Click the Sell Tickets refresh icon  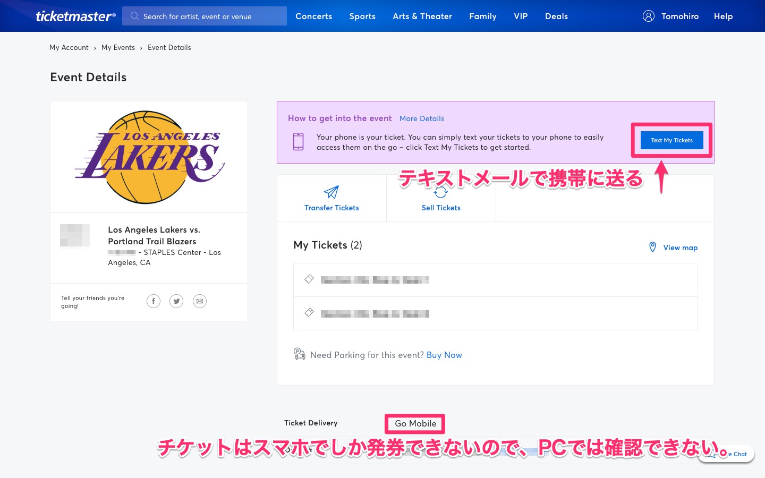point(441,192)
